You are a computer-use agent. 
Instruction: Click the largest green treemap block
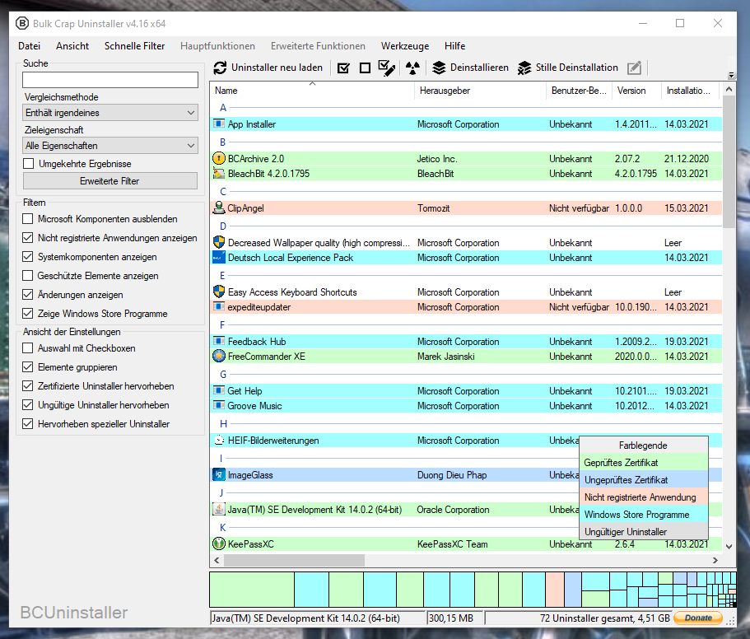(252, 590)
